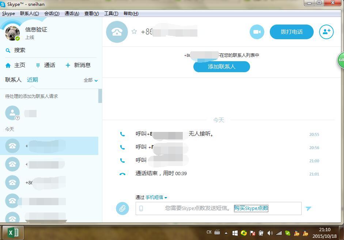344x240 pixels.
Task: Toggle the volume speaker in system tray
Action: 270,233
